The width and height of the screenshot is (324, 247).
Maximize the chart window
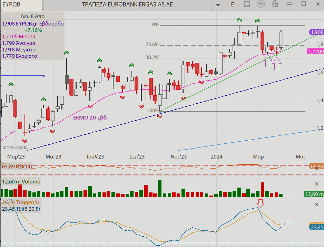[304, 3]
